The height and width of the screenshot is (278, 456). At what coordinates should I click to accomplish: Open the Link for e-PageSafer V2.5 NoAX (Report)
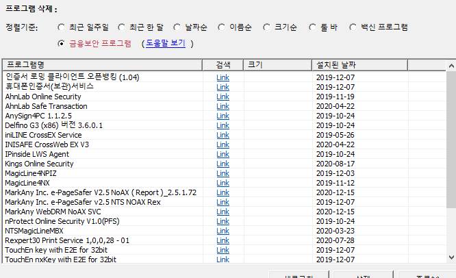pyautogui.click(x=223, y=192)
